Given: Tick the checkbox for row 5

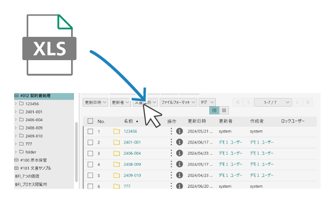Looking at the screenshot, I should point(90,175).
